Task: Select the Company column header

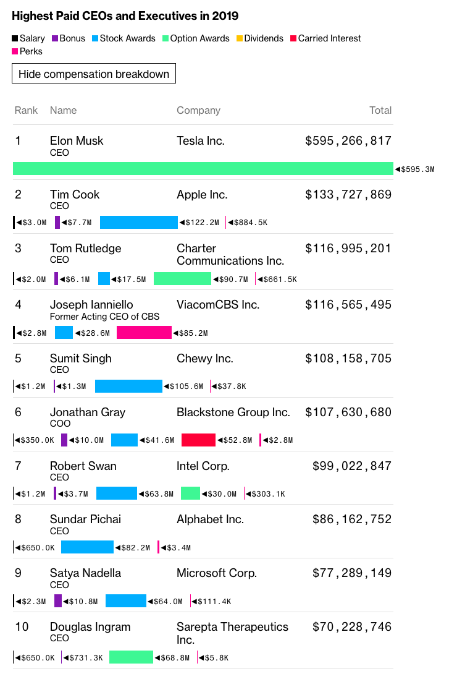Action: [198, 111]
